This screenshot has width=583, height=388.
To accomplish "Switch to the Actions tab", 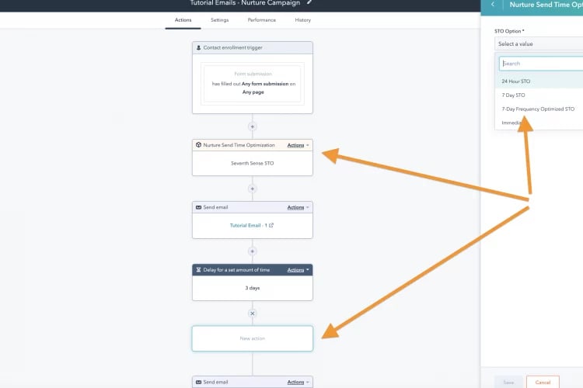I will click(x=183, y=20).
